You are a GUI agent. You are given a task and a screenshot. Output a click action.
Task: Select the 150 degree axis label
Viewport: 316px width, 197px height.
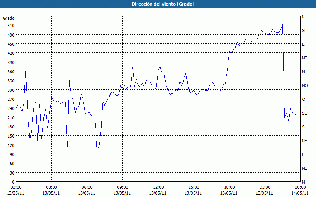coord(11,136)
